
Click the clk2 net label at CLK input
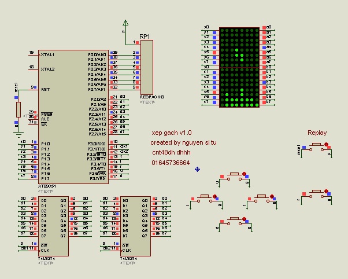tap(106, 248)
